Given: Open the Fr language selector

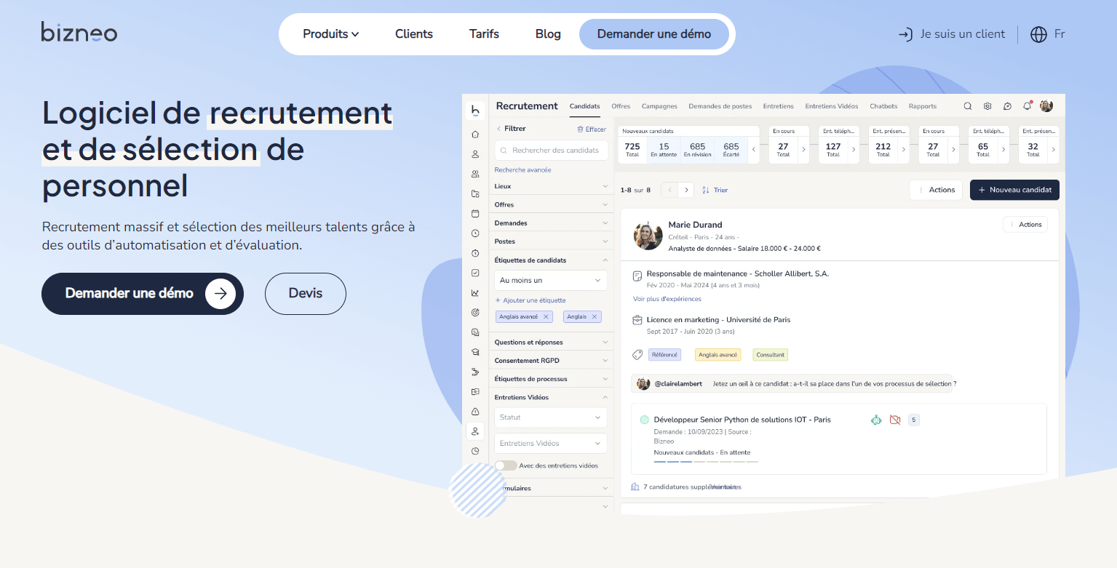Looking at the screenshot, I should pos(1048,34).
